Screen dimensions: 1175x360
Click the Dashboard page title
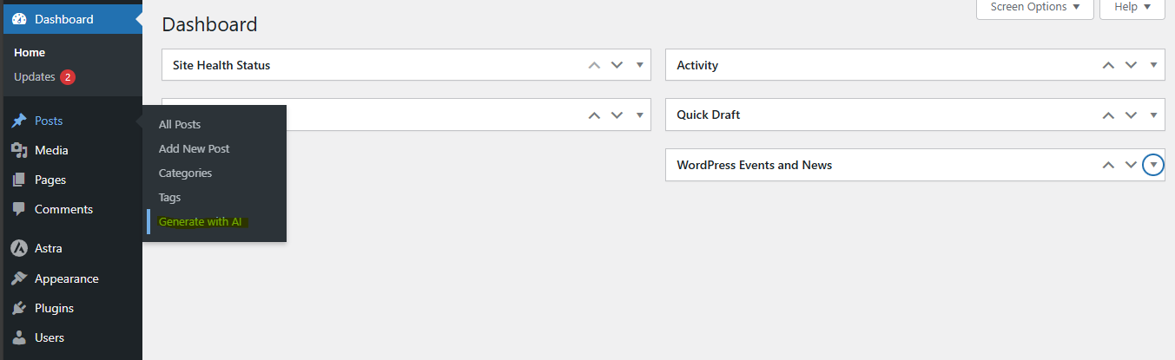click(209, 24)
